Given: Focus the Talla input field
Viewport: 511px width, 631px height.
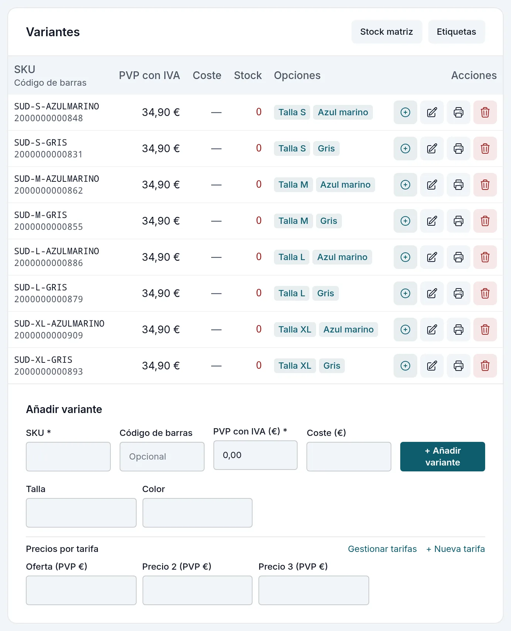Looking at the screenshot, I should [x=81, y=513].
